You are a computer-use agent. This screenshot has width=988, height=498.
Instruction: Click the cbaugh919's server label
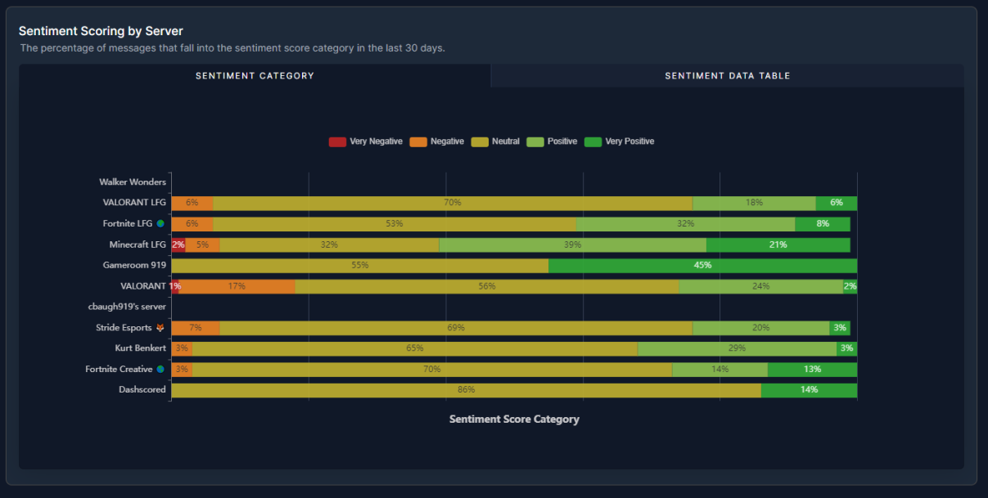tap(127, 307)
